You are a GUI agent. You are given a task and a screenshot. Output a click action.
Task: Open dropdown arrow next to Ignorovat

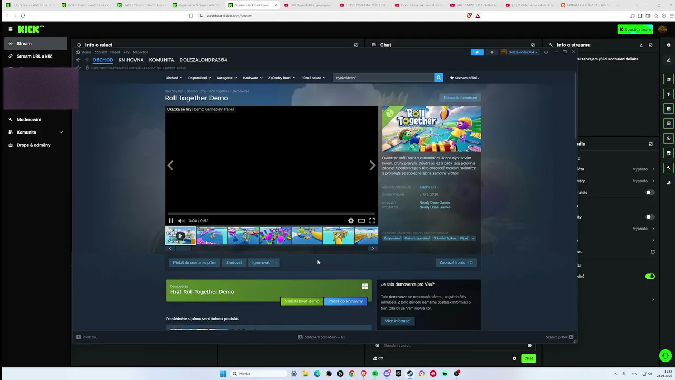pyautogui.click(x=277, y=262)
